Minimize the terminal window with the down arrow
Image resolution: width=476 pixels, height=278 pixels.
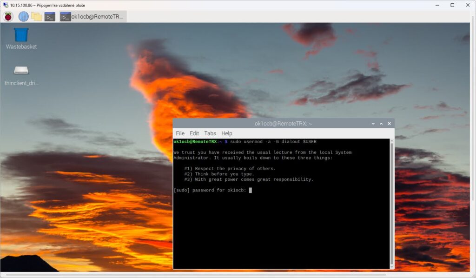(373, 124)
